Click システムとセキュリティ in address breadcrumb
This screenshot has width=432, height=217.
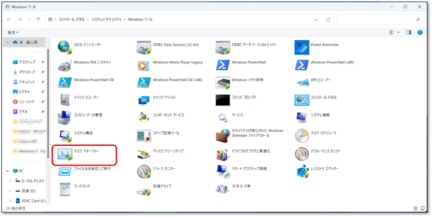pyautogui.click(x=106, y=20)
